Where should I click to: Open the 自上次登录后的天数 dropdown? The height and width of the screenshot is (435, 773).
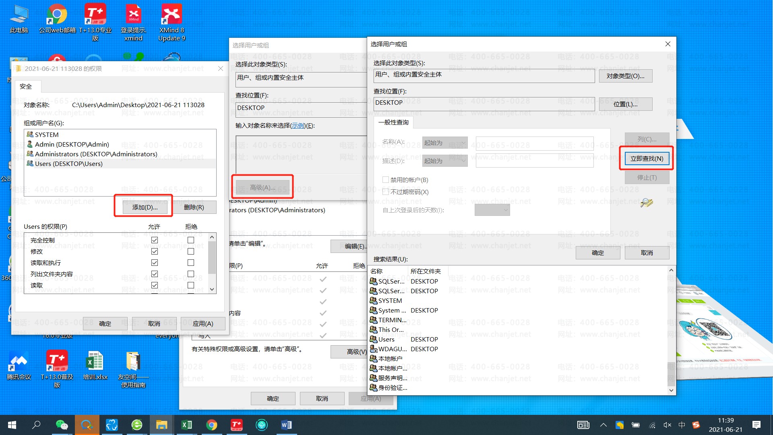click(x=492, y=210)
